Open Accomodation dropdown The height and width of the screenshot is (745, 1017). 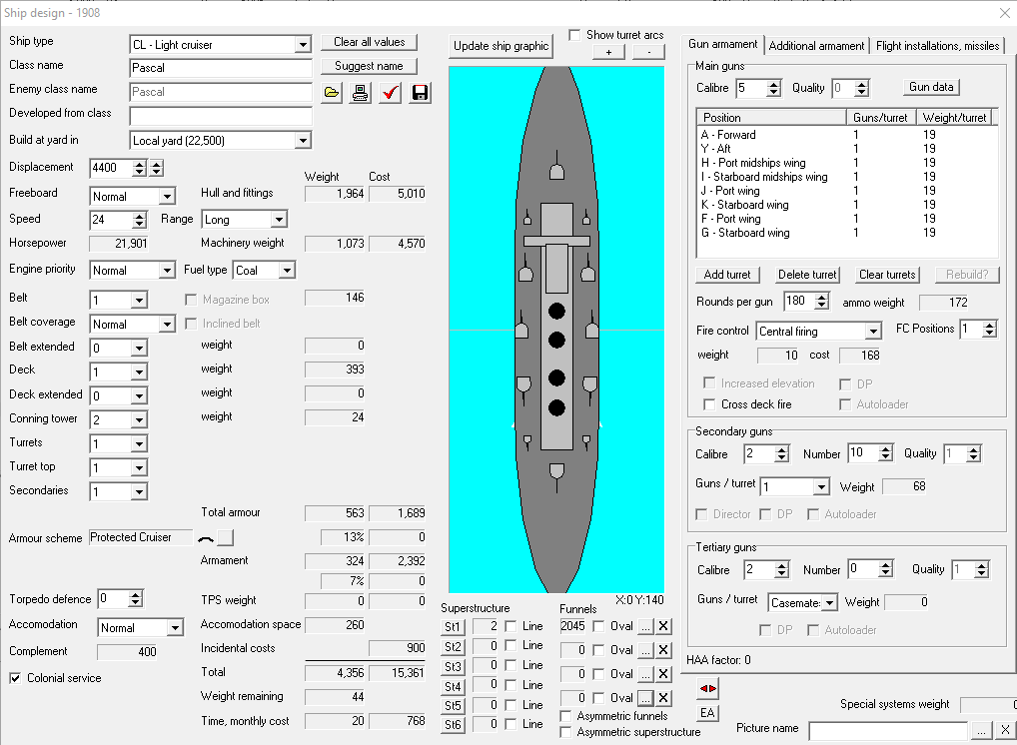click(x=175, y=628)
